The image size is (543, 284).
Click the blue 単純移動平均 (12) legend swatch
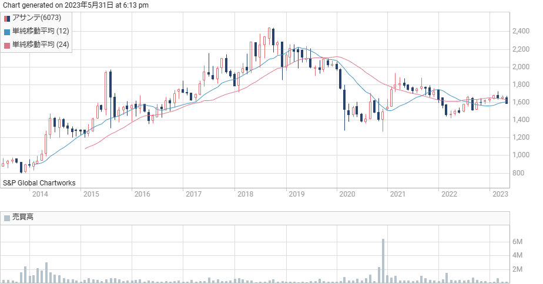pyautogui.click(x=7, y=32)
